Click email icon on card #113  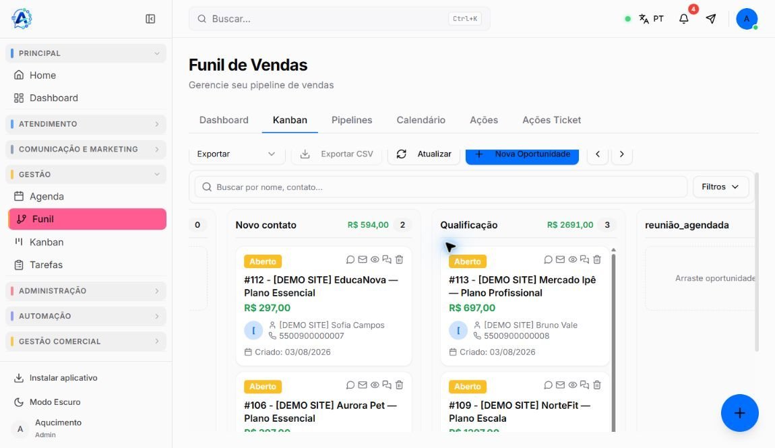(x=560, y=259)
